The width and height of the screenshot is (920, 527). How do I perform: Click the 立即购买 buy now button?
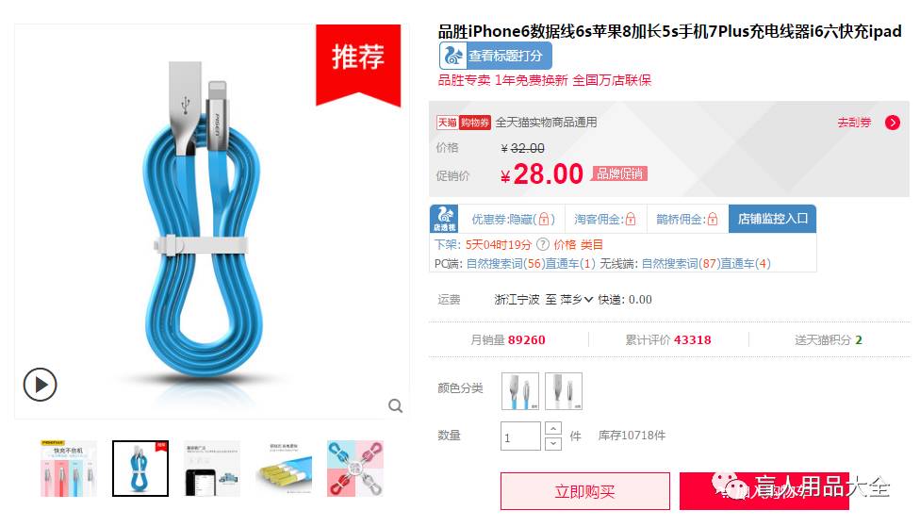(x=585, y=491)
